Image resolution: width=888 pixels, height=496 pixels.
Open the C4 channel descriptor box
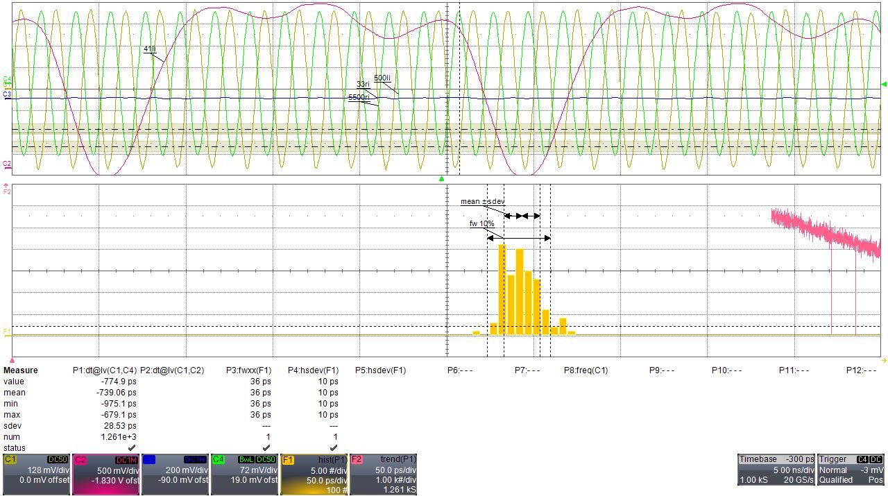click(244, 474)
